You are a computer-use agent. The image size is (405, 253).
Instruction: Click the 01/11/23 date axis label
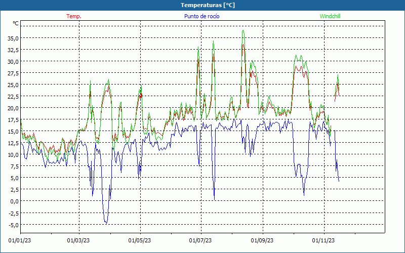[323, 241]
